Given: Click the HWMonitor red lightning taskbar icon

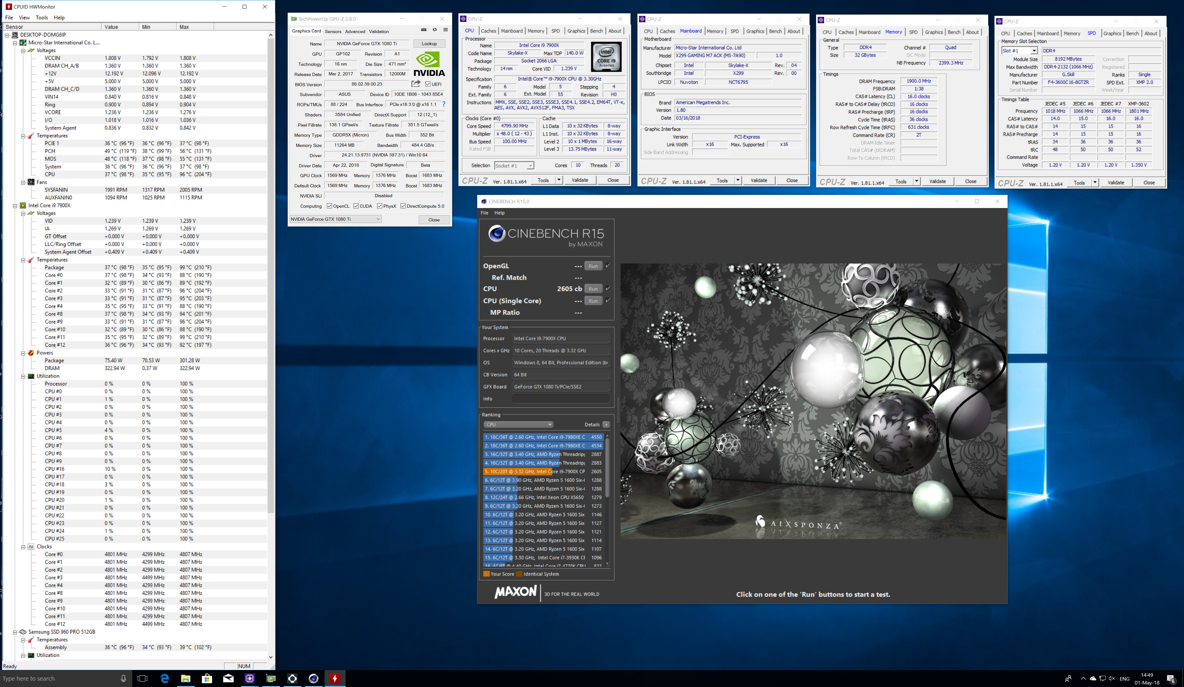Looking at the screenshot, I should (334, 678).
